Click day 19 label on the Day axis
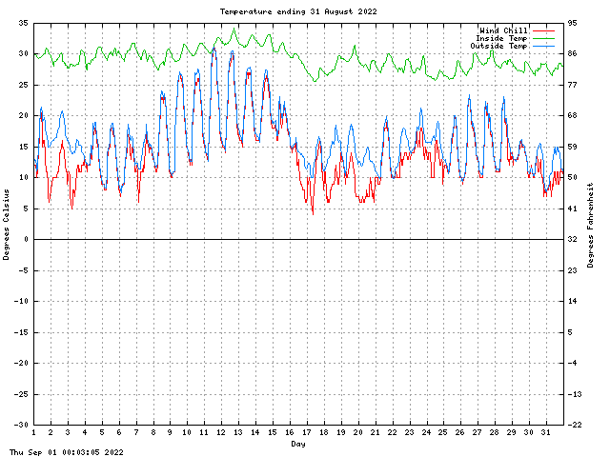 pyautogui.click(x=341, y=432)
